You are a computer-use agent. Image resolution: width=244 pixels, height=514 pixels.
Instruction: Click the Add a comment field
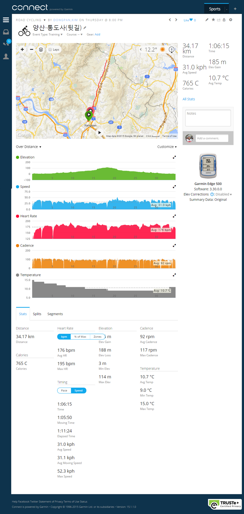(212, 138)
